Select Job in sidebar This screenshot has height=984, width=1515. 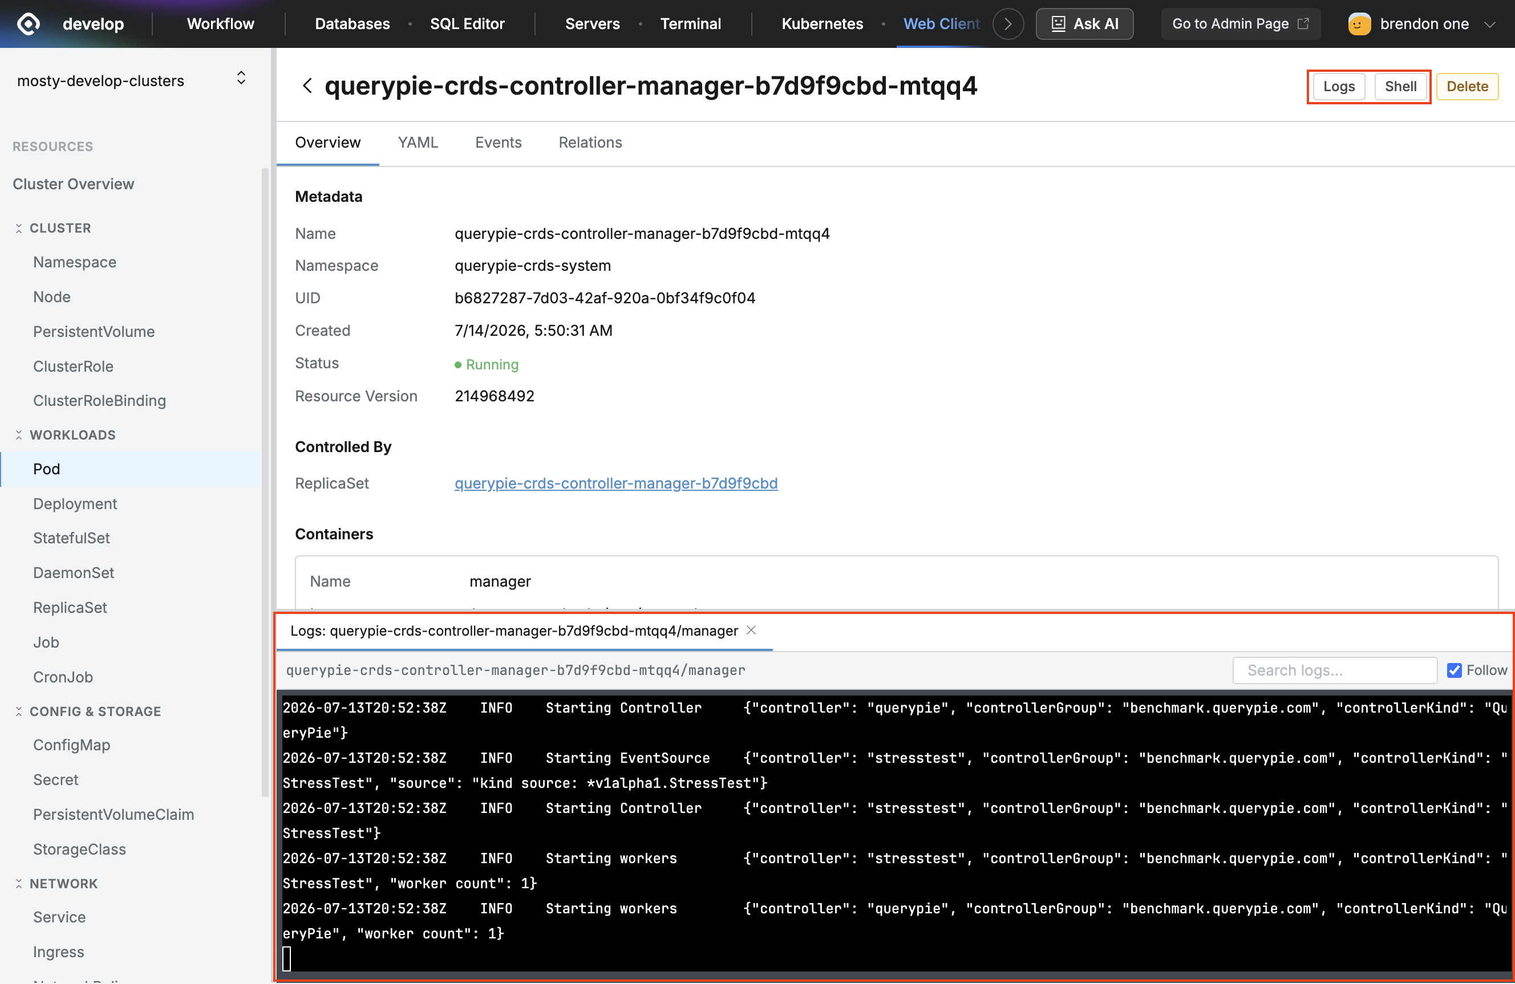[46, 643]
